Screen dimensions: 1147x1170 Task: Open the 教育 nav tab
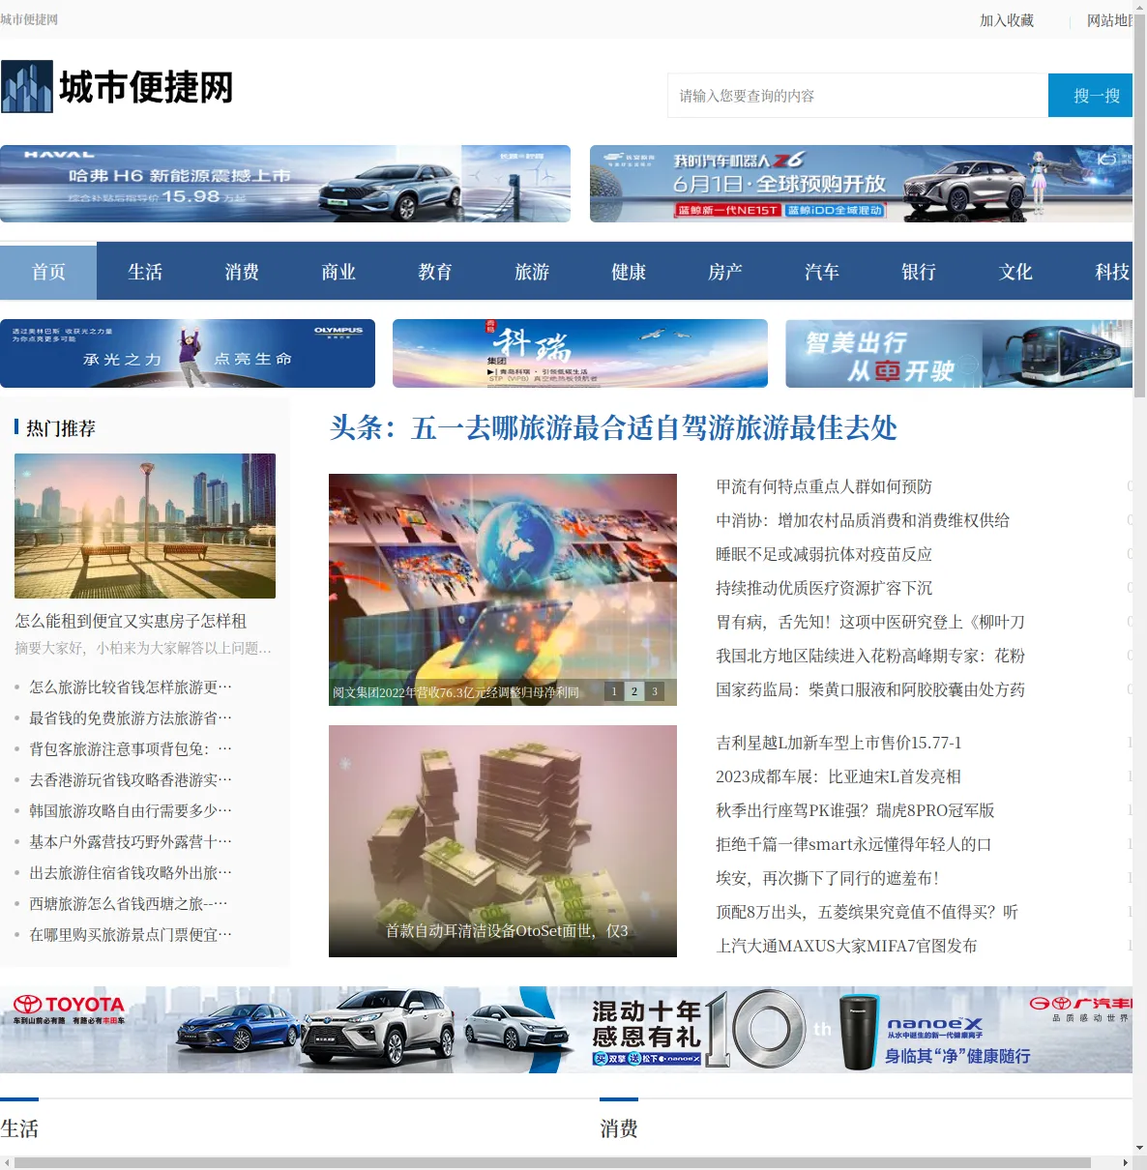435,272
